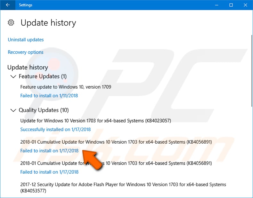
Task: Open Successfully installed on 1/17/2018 link
Action: pyautogui.click(x=55, y=130)
